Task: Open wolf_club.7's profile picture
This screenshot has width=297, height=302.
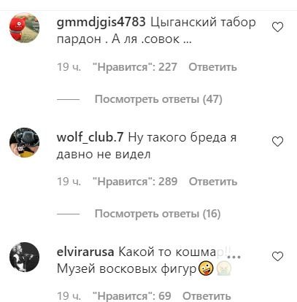Action: [x=24, y=142]
